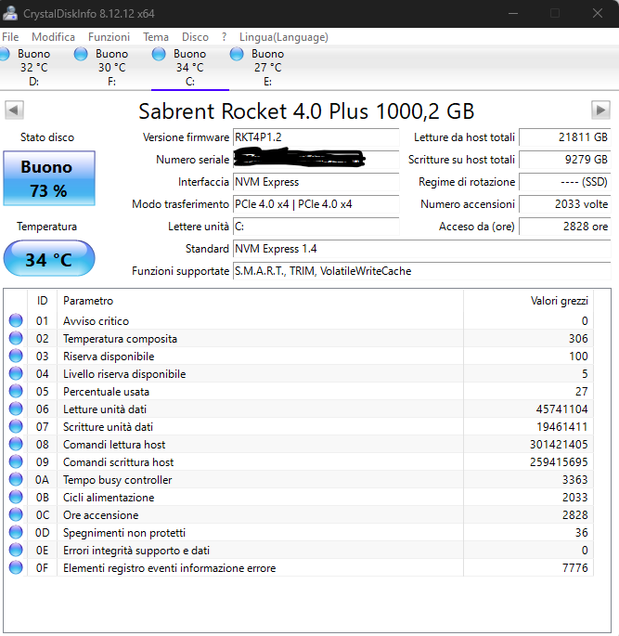Click the Parametro column header
The height and width of the screenshot is (636, 619).
point(260,301)
